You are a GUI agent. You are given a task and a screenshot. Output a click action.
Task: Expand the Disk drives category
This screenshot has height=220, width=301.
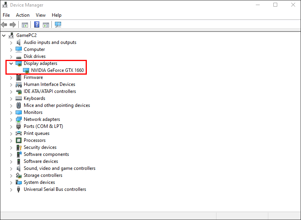pyautogui.click(x=11, y=56)
